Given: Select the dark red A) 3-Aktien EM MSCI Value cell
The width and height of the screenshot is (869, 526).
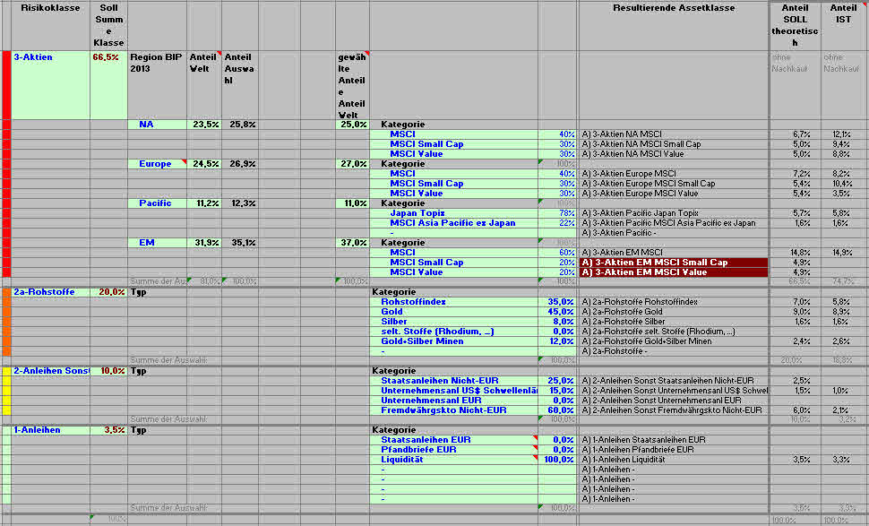Looking at the screenshot, I should (674, 272).
